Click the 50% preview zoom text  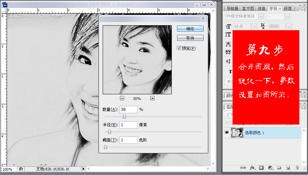point(137,98)
